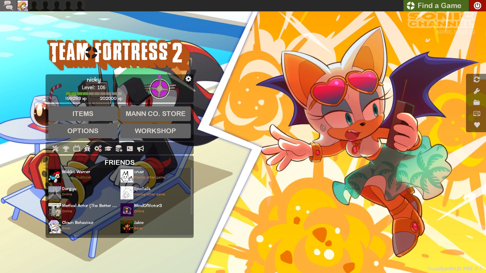The image size is (486, 273).
Task: Open the ITEMS menu
Action: click(83, 114)
